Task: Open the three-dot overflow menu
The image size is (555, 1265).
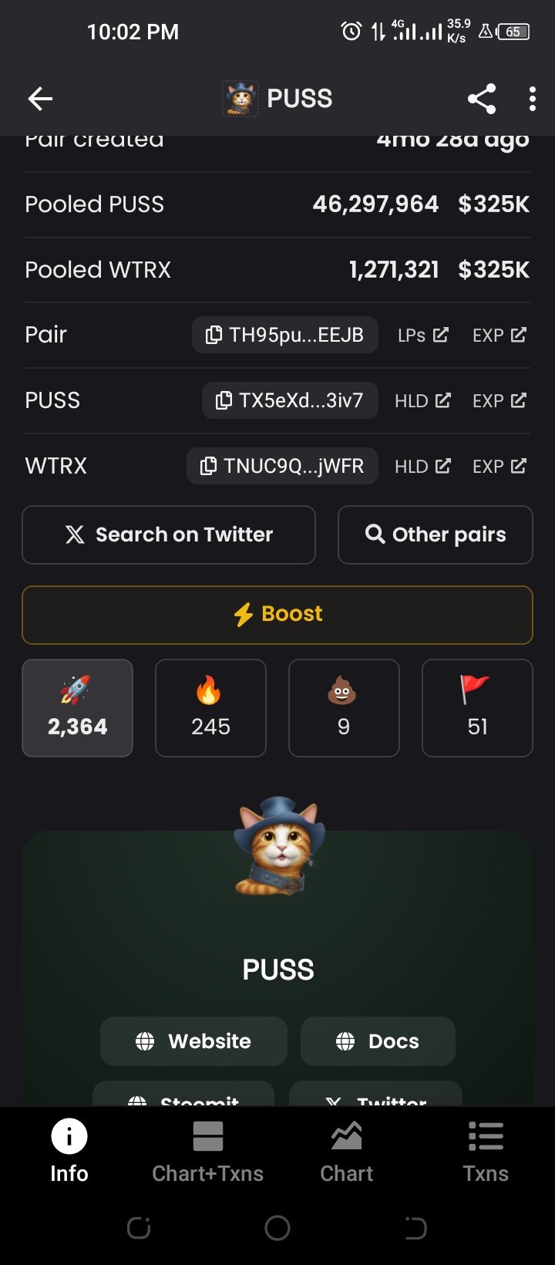Action: (x=533, y=99)
